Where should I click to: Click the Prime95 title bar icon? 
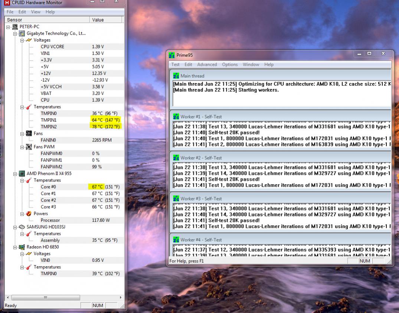click(x=172, y=55)
